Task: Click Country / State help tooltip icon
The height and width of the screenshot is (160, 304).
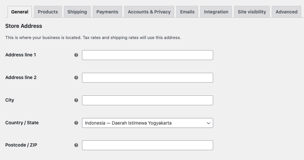Action: pyautogui.click(x=76, y=123)
